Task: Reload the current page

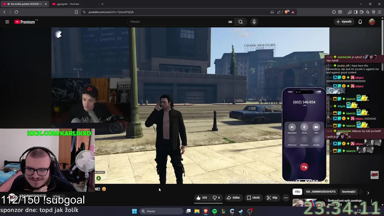Action: [16, 12]
